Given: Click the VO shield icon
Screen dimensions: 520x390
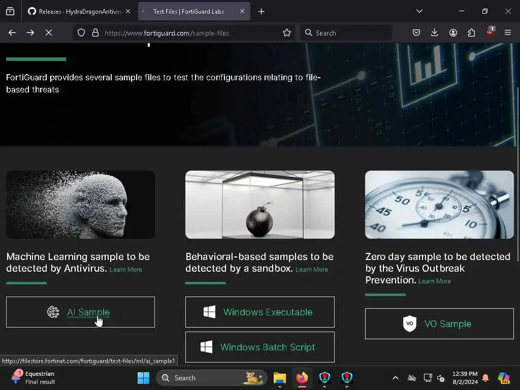Looking at the screenshot, I should click(x=410, y=323).
